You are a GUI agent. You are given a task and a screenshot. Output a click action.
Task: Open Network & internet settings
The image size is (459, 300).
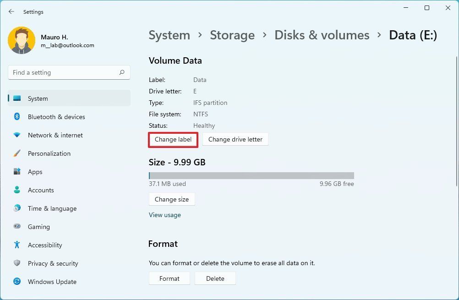[55, 135]
